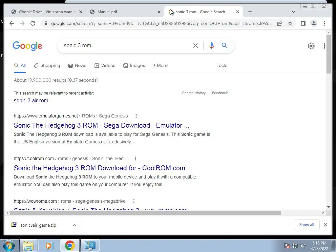Open the clock showing 5:16 PM
The image size is (336, 252).
319,246
